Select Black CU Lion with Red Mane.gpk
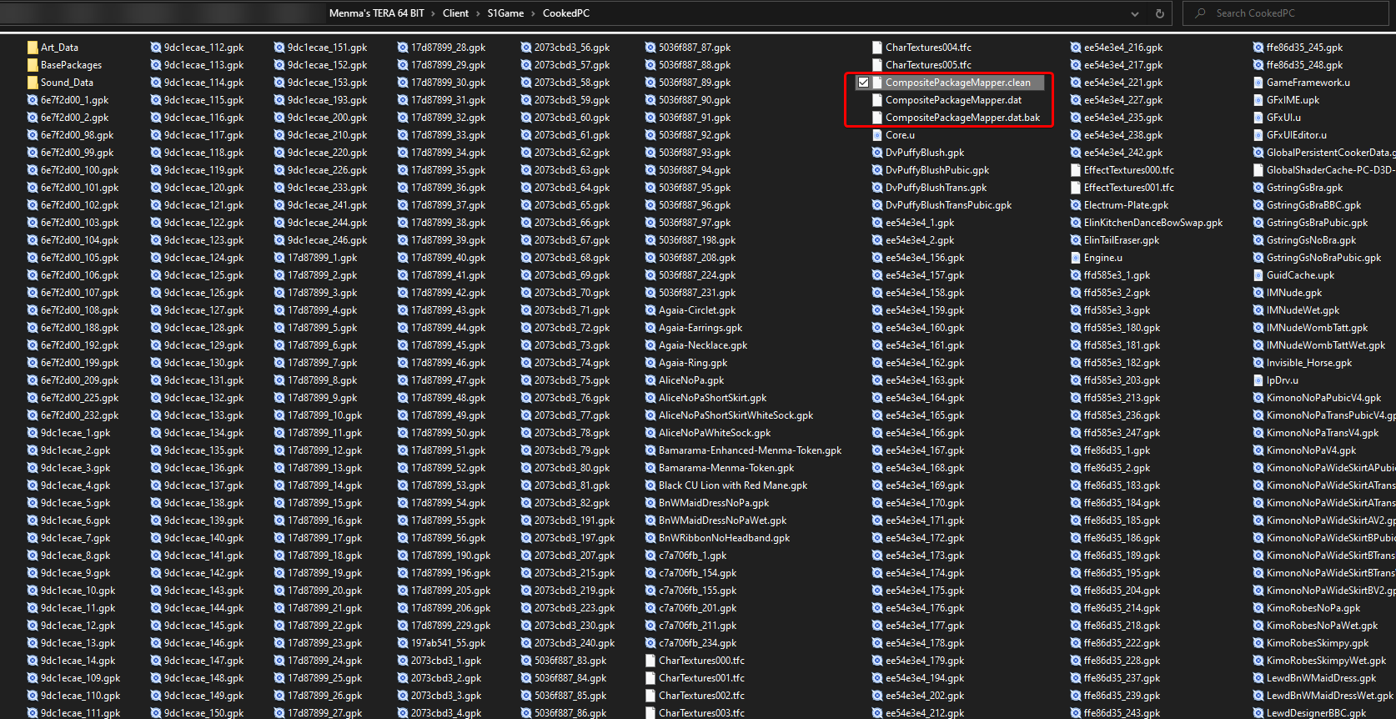This screenshot has width=1396, height=719. (x=732, y=485)
